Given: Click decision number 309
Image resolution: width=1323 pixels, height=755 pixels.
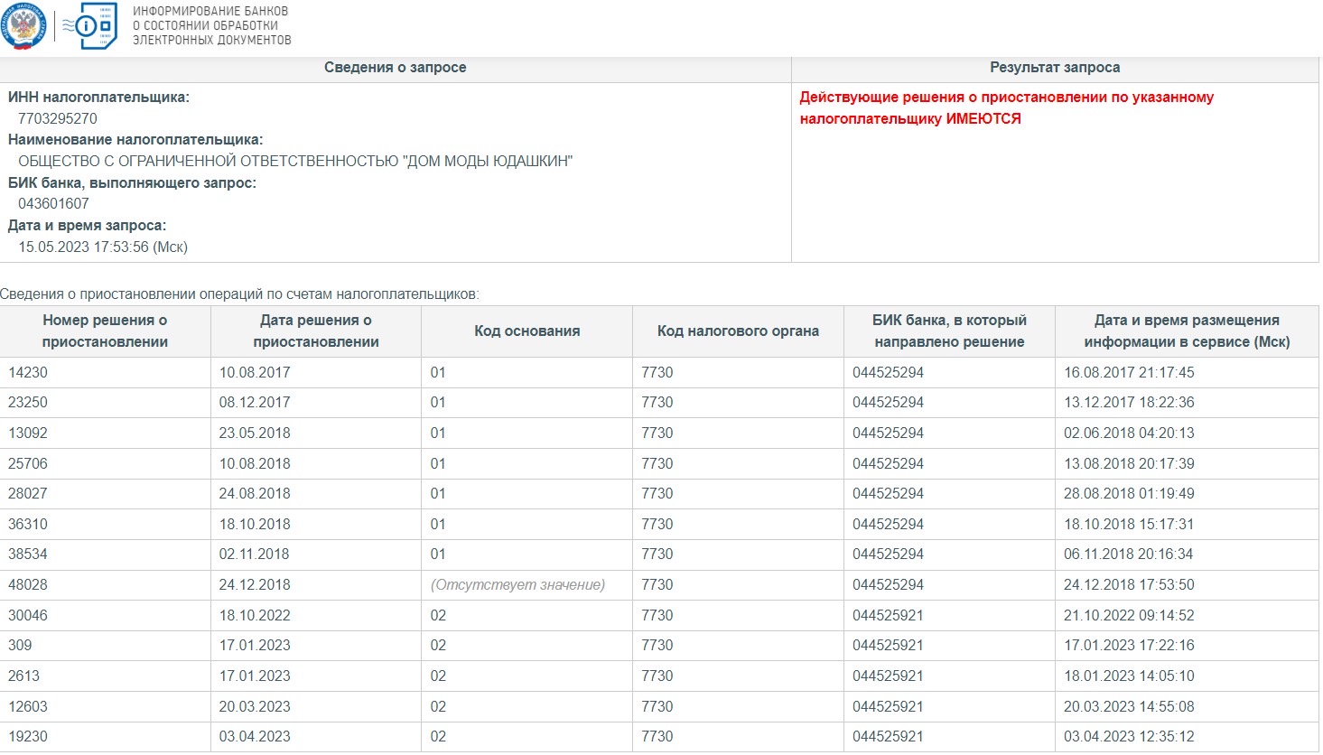Looking at the screenshot, I should click(20, 646).
